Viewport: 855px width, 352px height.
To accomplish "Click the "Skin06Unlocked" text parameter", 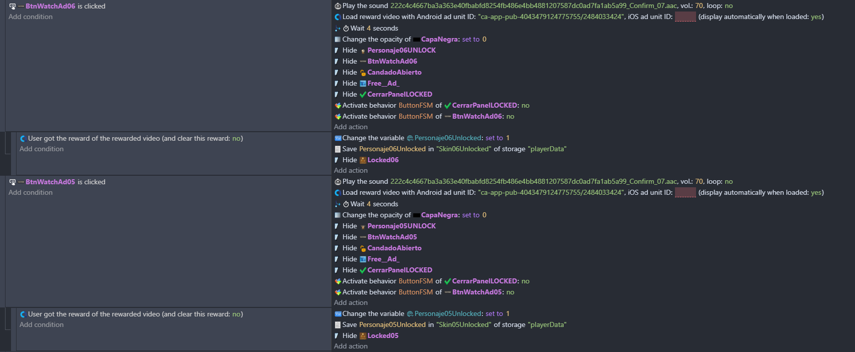I will tap(464, 149).
